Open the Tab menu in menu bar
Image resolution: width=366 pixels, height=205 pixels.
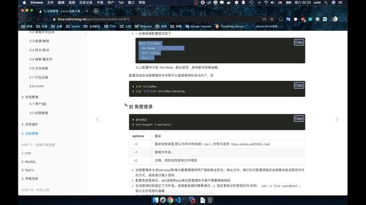pyautogui.click(x=121, y=2)
